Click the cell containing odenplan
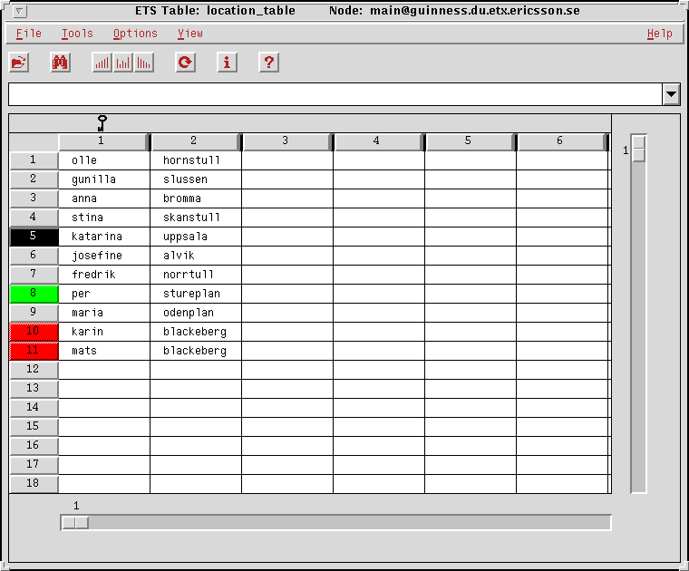 [196, 313]
